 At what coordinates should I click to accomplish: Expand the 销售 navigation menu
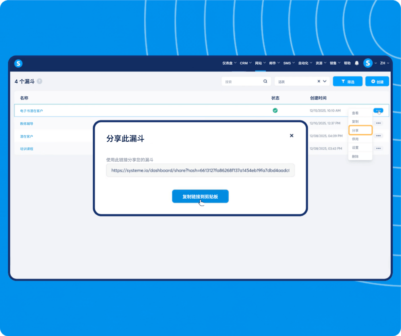335,63
